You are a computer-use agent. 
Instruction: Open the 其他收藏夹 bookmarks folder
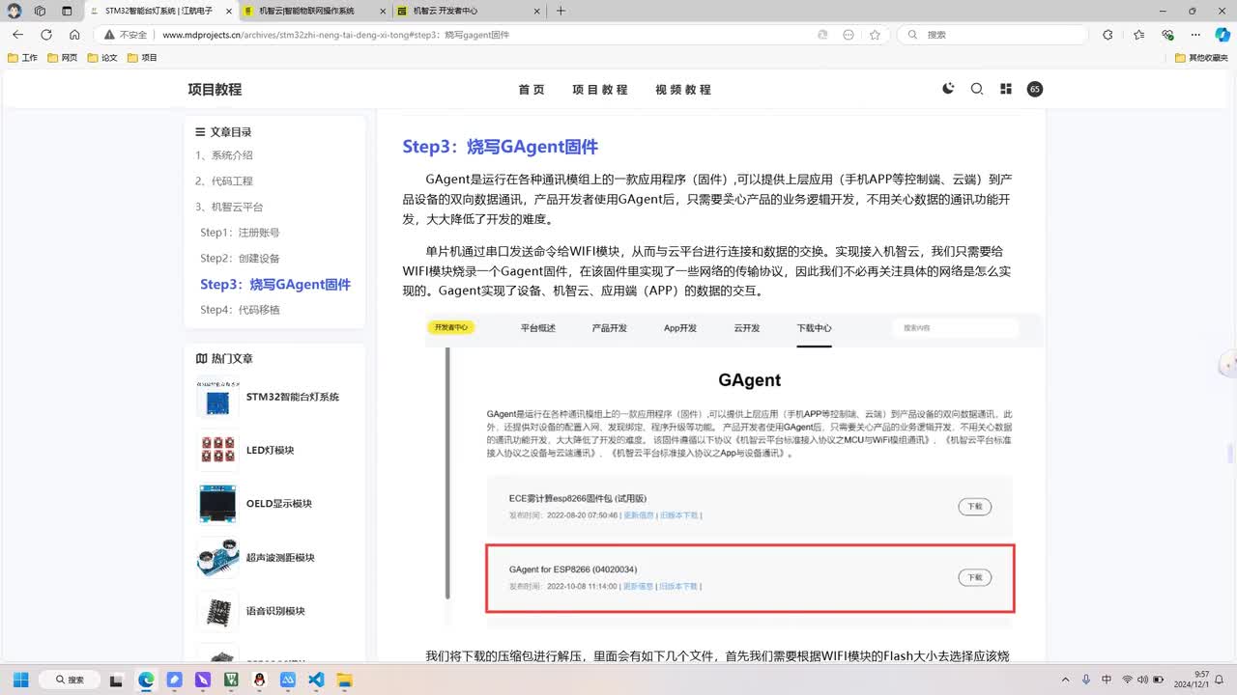tap(1201, 58)
